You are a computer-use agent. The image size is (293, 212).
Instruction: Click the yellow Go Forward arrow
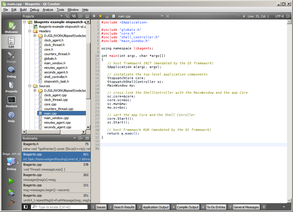point(101,16)
